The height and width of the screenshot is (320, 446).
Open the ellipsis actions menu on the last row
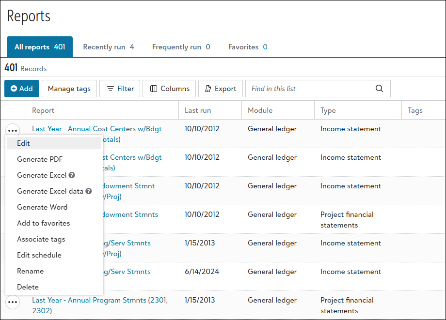pyautogui.click(x=13, y=302)
